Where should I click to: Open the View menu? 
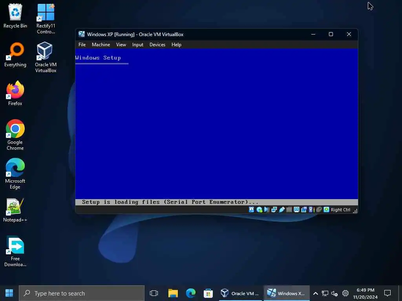(121, 45)
